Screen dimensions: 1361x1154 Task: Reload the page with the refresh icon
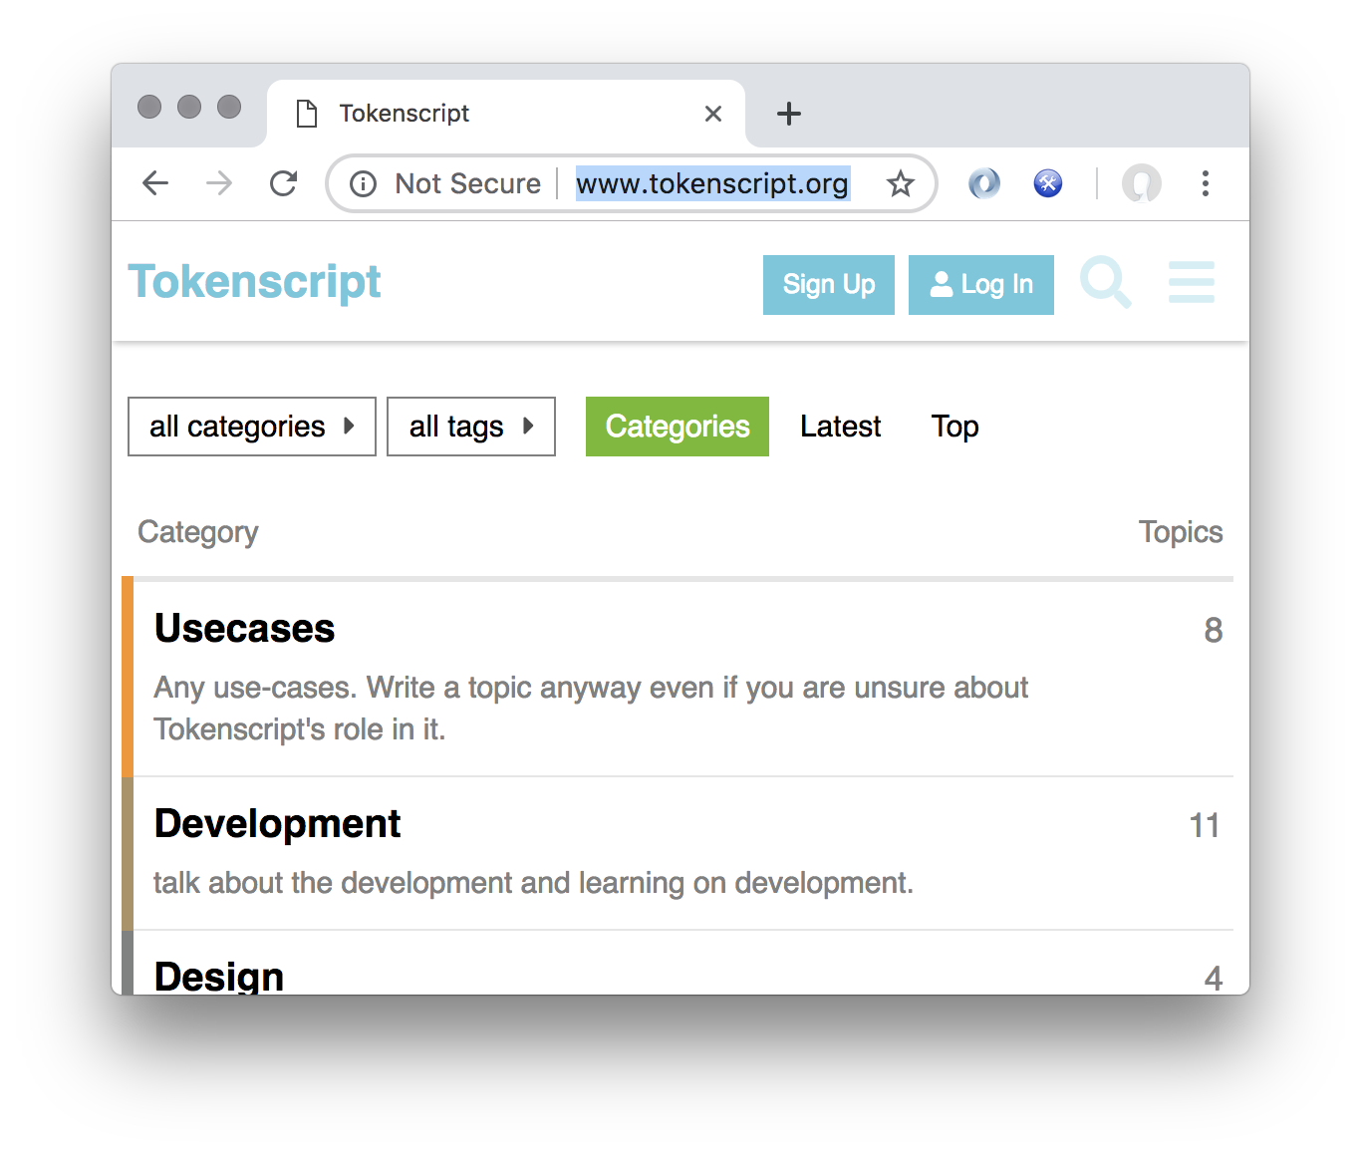pyautogui.click(x=284, y=183)
